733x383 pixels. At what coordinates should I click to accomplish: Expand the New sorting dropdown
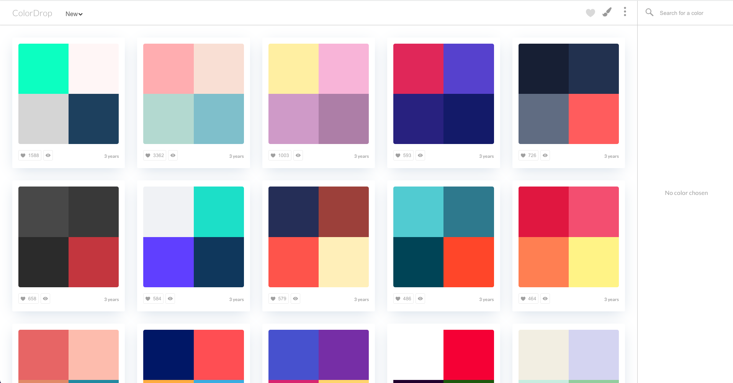74,14
